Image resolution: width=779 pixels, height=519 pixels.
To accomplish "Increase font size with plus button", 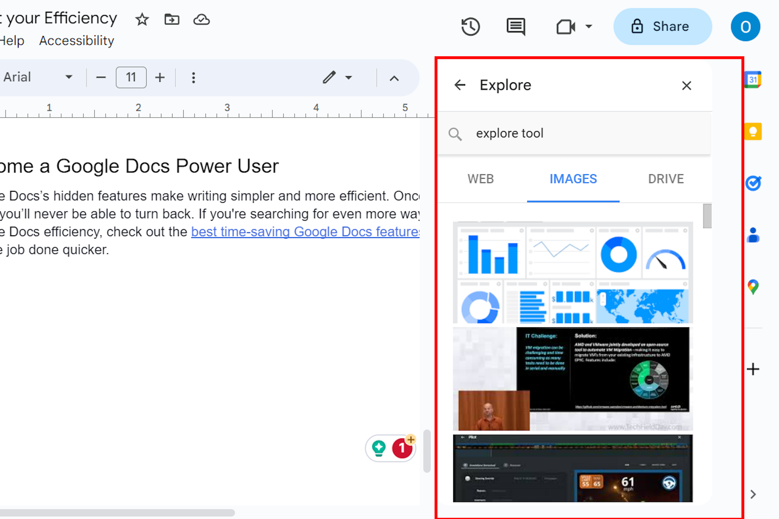I will coord(160,77).
